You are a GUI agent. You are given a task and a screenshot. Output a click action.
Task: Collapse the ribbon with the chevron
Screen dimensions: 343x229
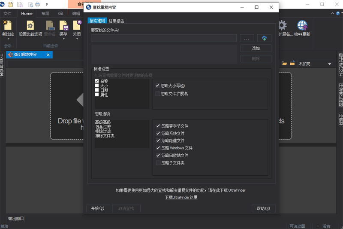333,13
